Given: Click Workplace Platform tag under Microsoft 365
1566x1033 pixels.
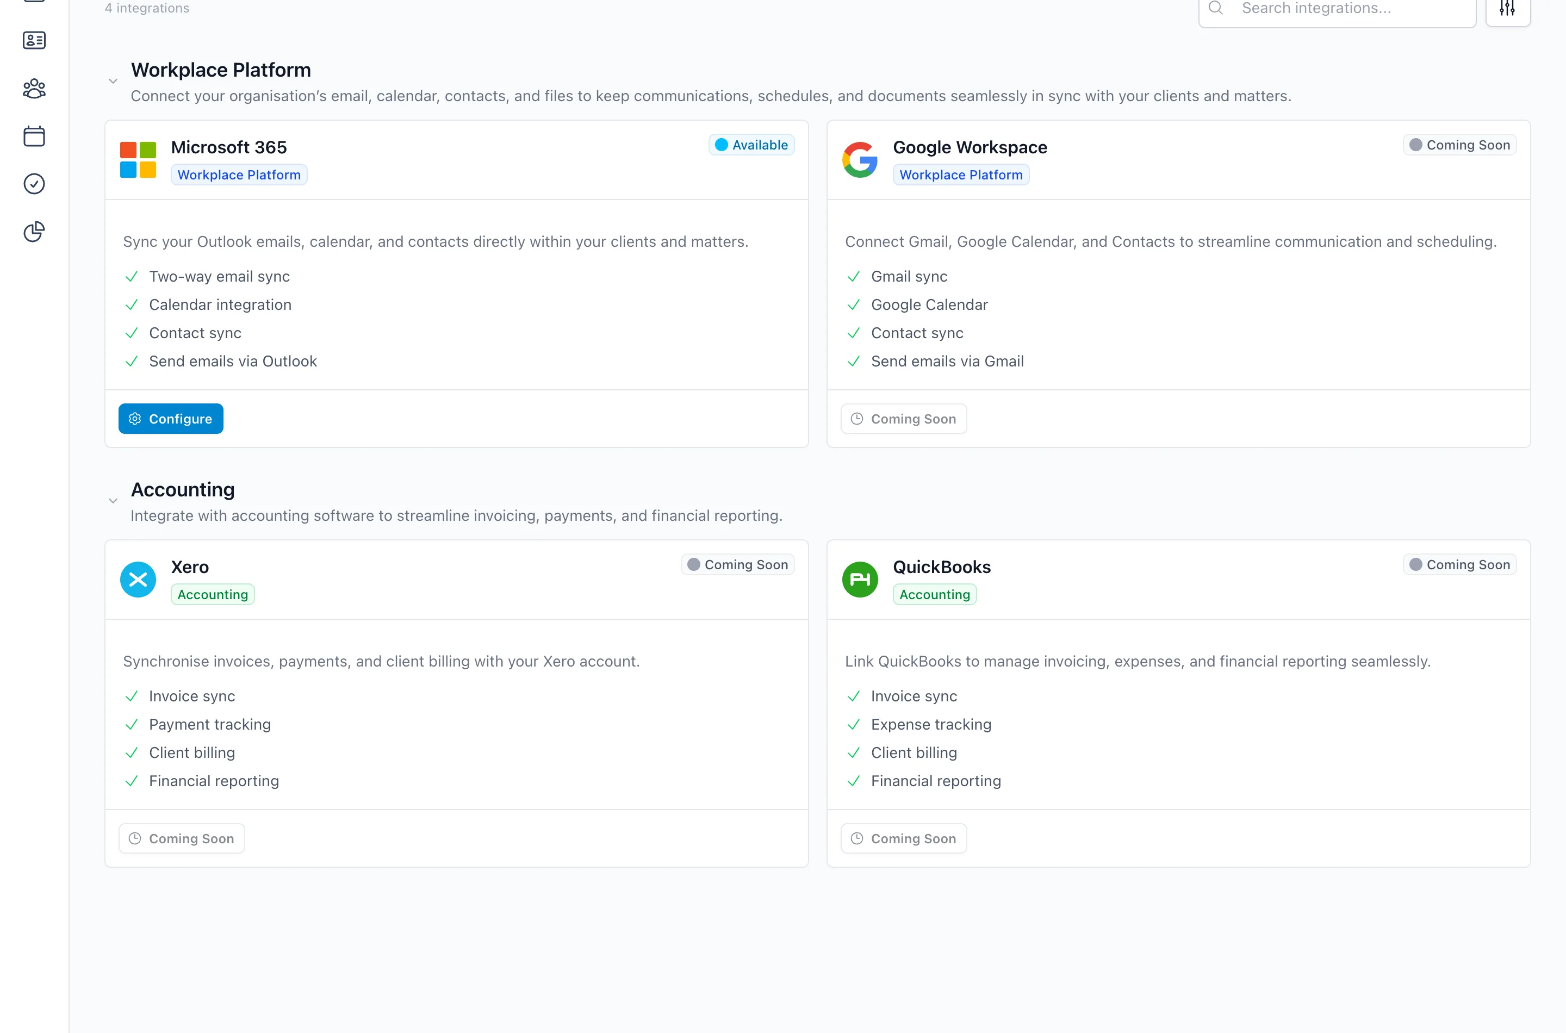Looking at the screenshot, I should [239, 175].
